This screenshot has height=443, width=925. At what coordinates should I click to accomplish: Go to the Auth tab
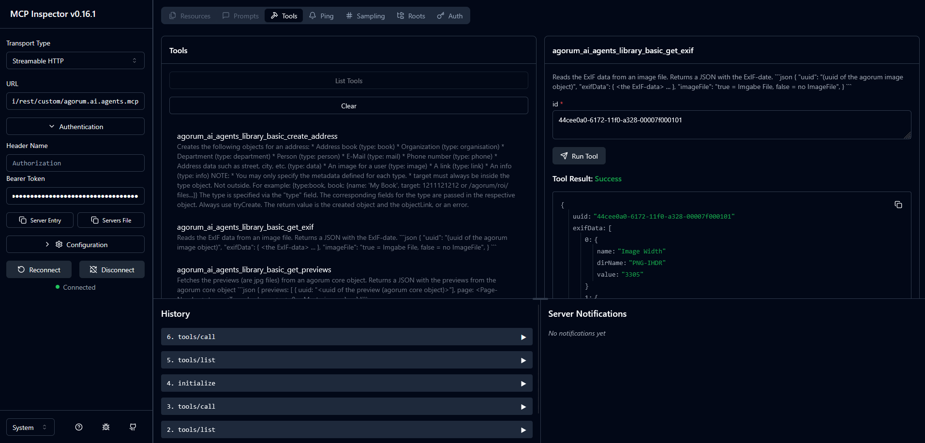[450, 16]
